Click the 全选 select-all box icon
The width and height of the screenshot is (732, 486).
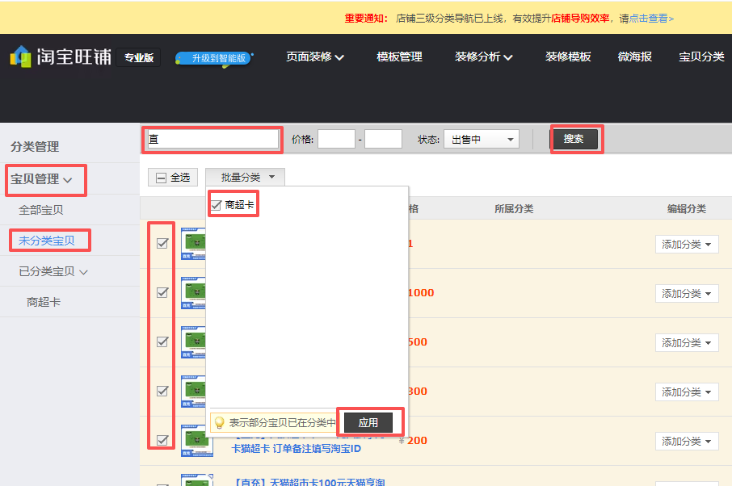[x=162, y=178]
